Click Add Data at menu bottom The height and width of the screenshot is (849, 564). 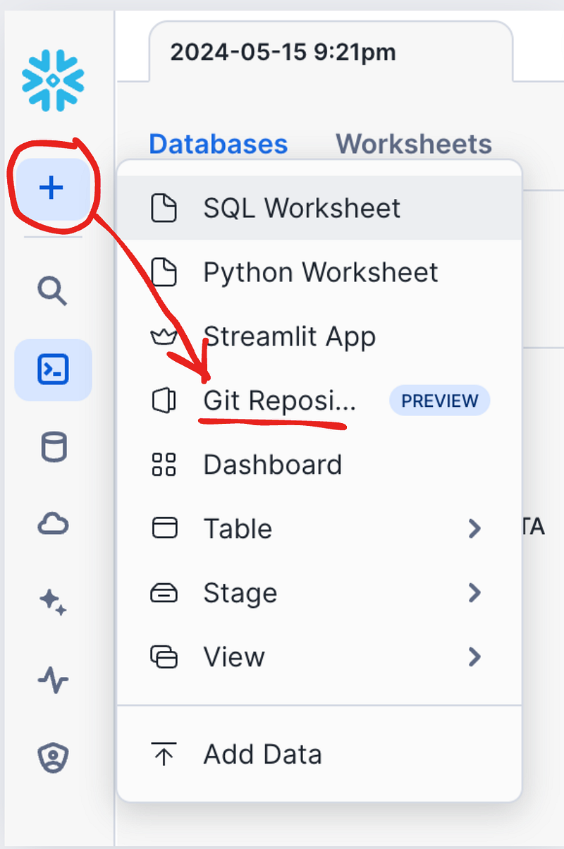coord(319,755)
